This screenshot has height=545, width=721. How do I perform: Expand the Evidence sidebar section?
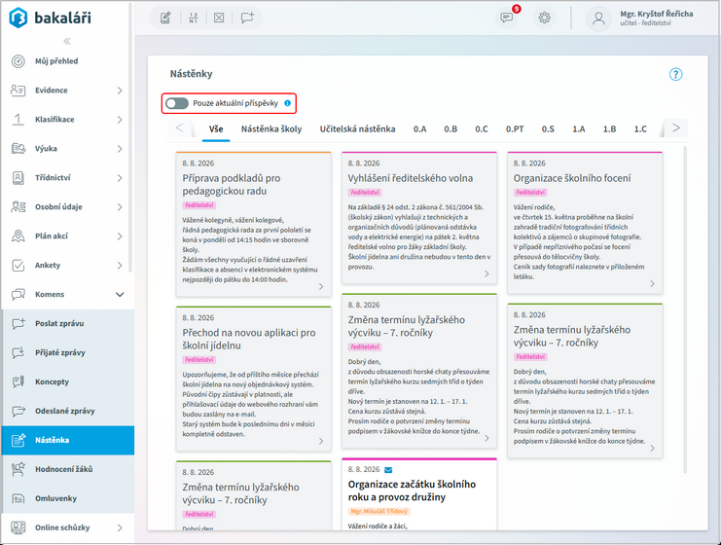tap(67, 91)
